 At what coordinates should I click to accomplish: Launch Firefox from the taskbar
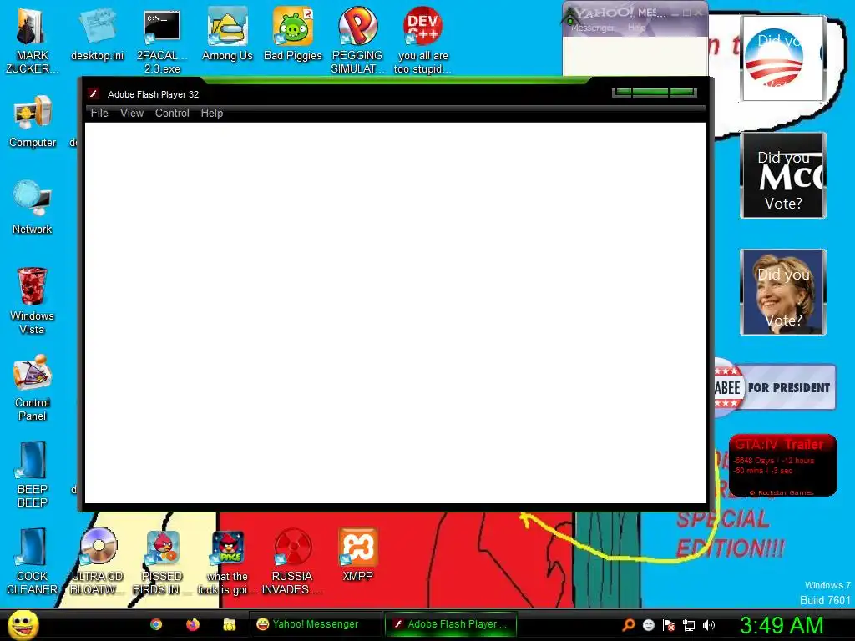(193, 624)
